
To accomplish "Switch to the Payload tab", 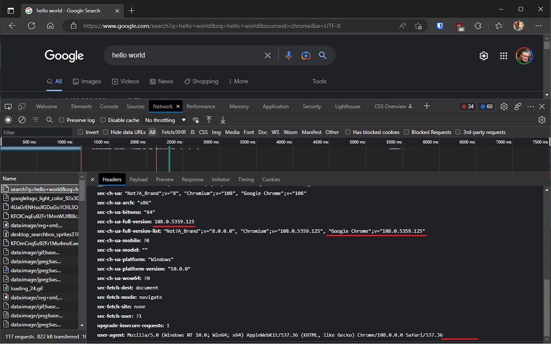I will click(x=139, y=179).
